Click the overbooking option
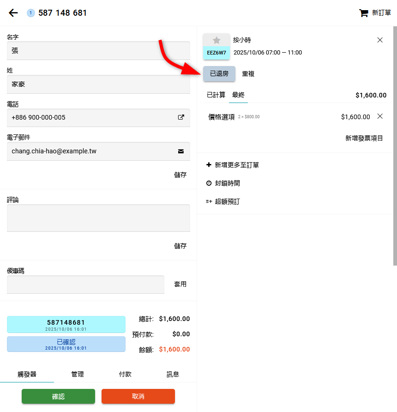397x412 pixels. pyautogui.click(x=227, y=201)
